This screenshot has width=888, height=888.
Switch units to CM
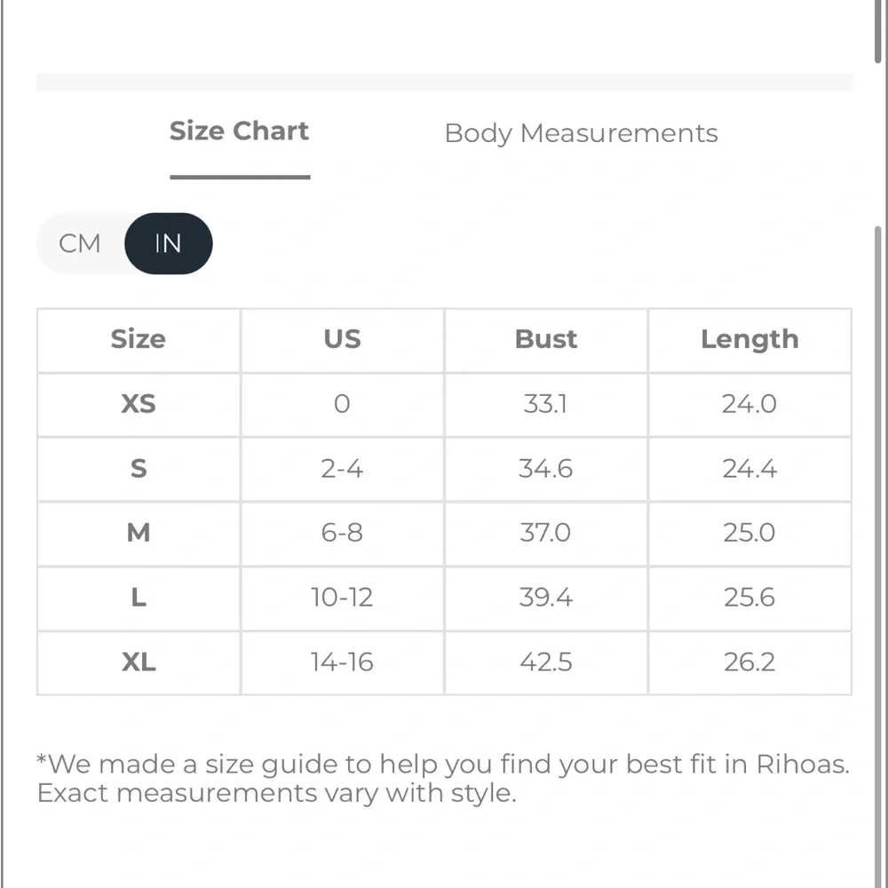[80, 243]
